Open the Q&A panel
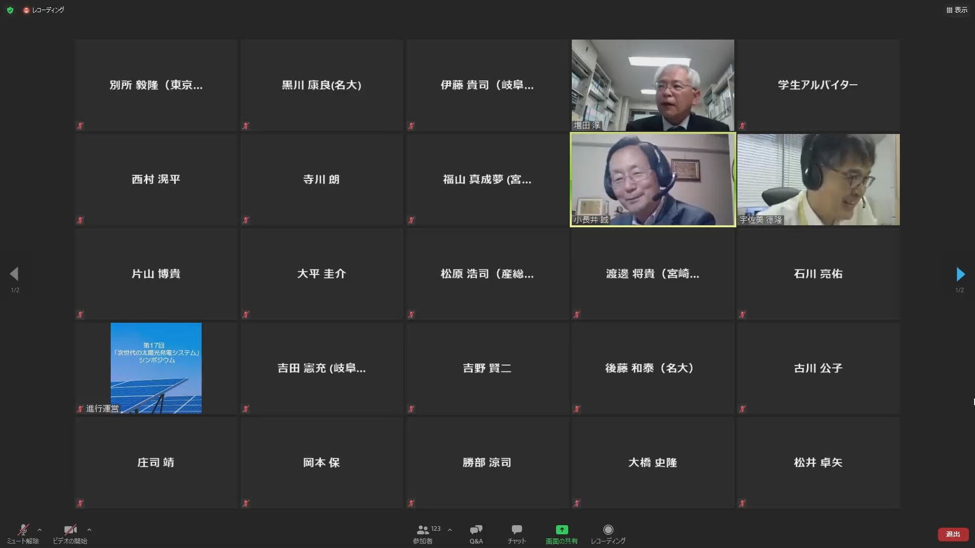The width and height of the screenshot is (975, 548). coord(476,530)
